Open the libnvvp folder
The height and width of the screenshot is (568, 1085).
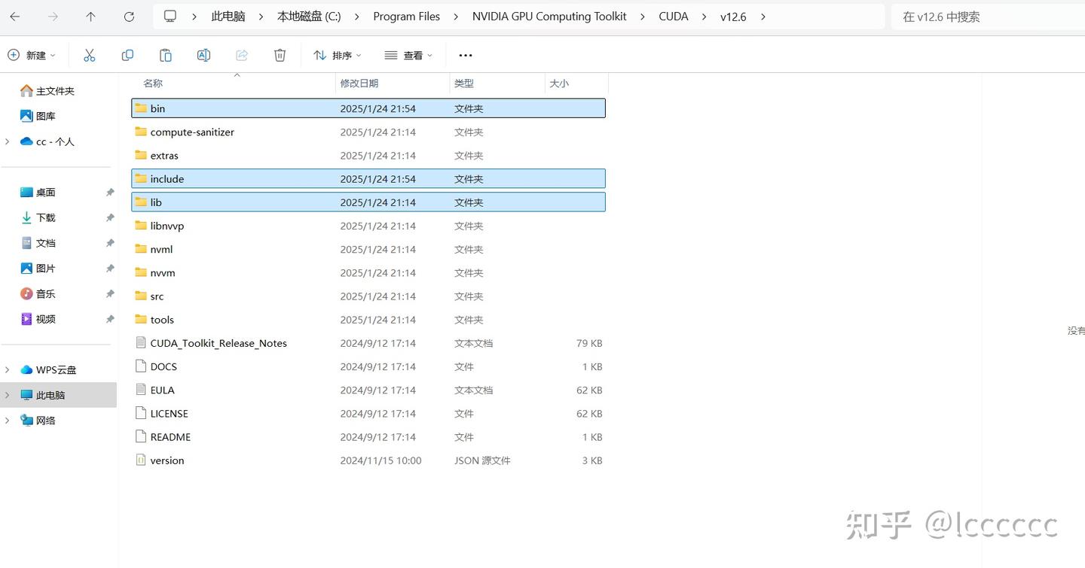(167, 225)
